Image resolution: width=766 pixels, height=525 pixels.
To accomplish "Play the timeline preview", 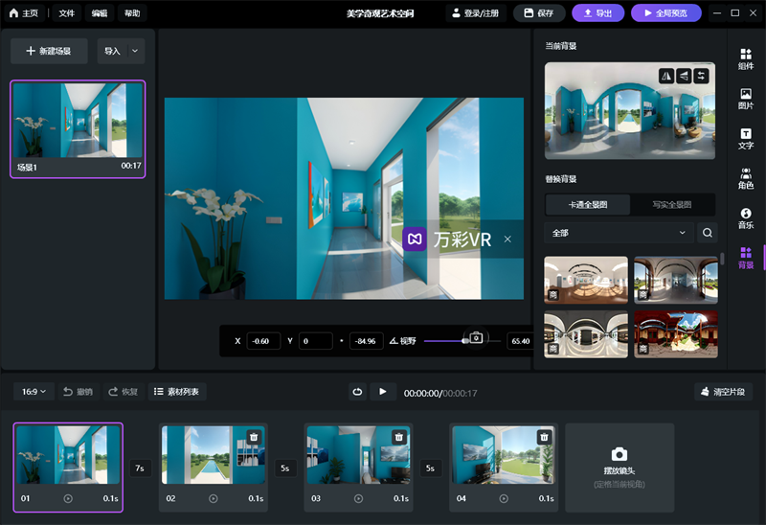I will pyautogui.click(x=383, y=392).
